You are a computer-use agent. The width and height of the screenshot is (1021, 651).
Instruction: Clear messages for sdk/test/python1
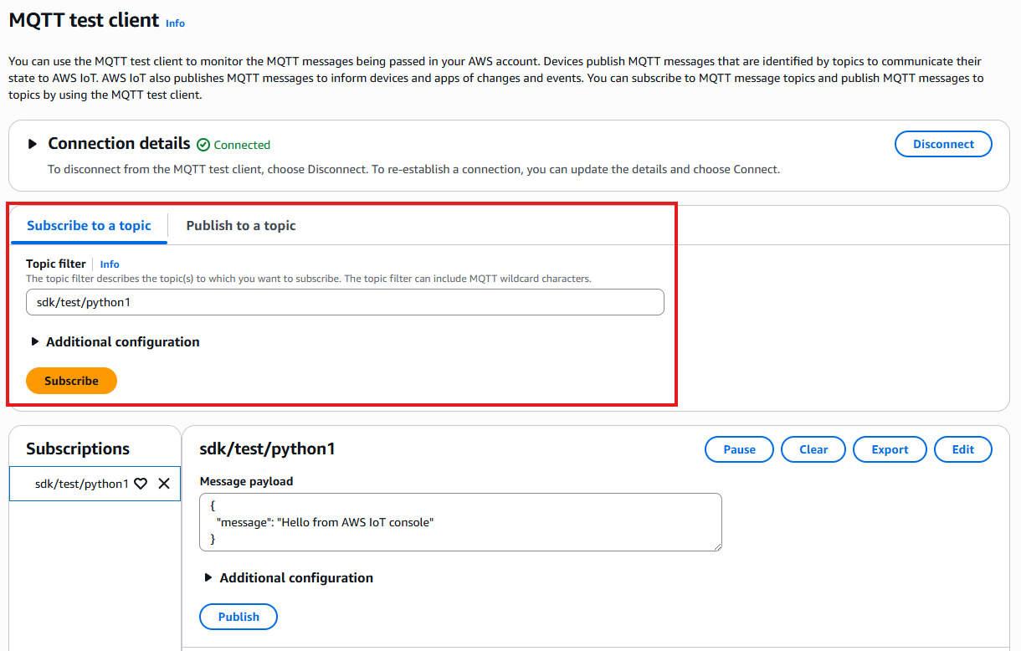(813, 449)
